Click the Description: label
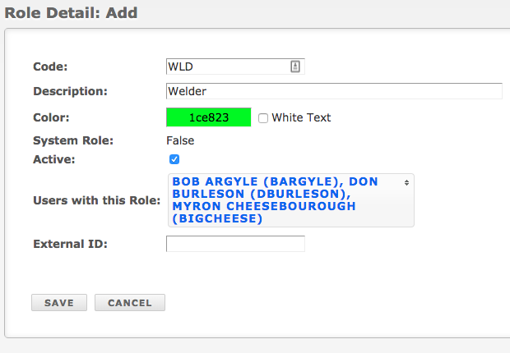Image resolution: width=510 pixels, height=353 pixels. [70, 91]
